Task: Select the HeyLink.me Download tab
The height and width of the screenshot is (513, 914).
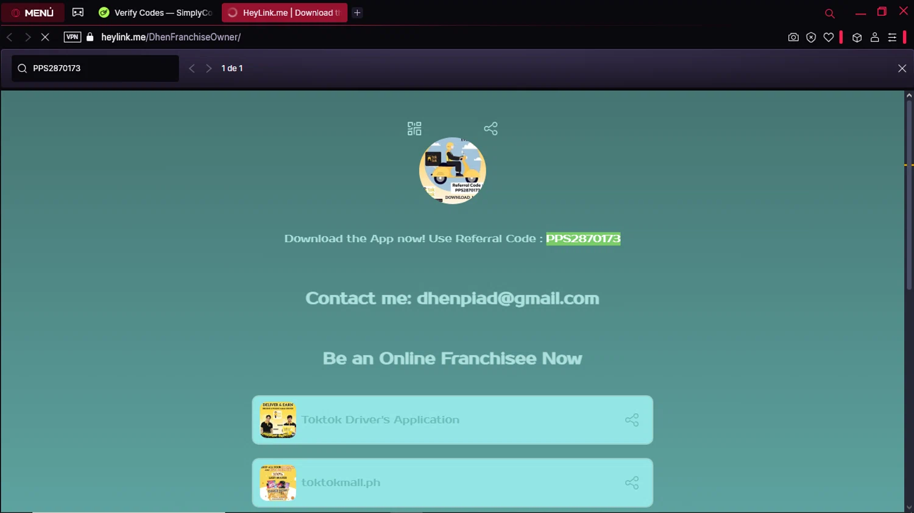Action: [285, 12]
